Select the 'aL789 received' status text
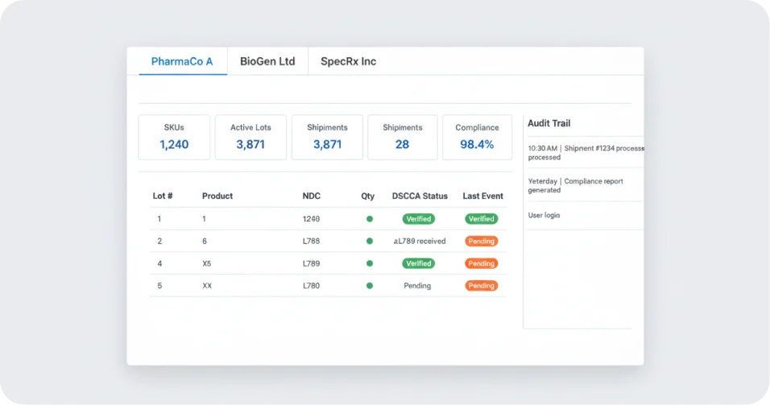The width and height of the screenshot is (770, 405). coord(420,241)
